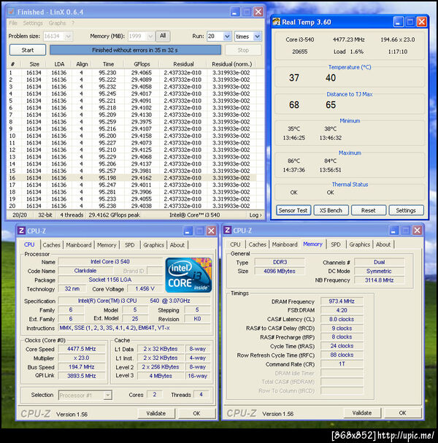Click left CPU-Z window's Z title icon
The height and width of the screenshot is (443, 438).
[x=21, y=231]
